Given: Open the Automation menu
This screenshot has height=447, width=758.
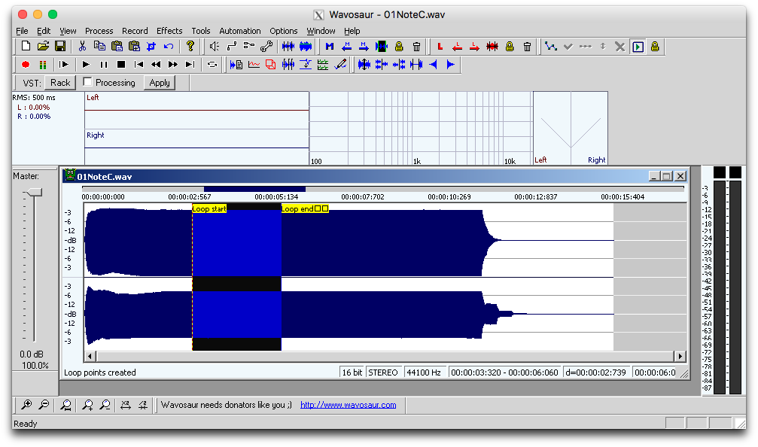Looking at the screenshot, I should [239, 31].
